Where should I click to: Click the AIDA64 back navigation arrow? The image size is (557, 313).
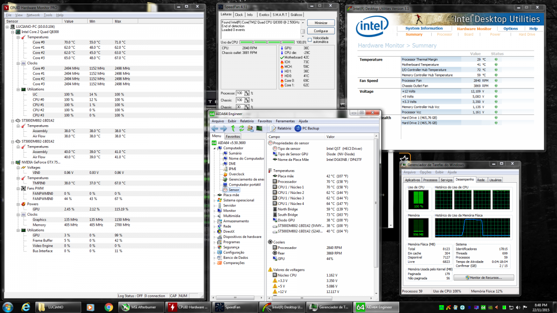(214, 128)
